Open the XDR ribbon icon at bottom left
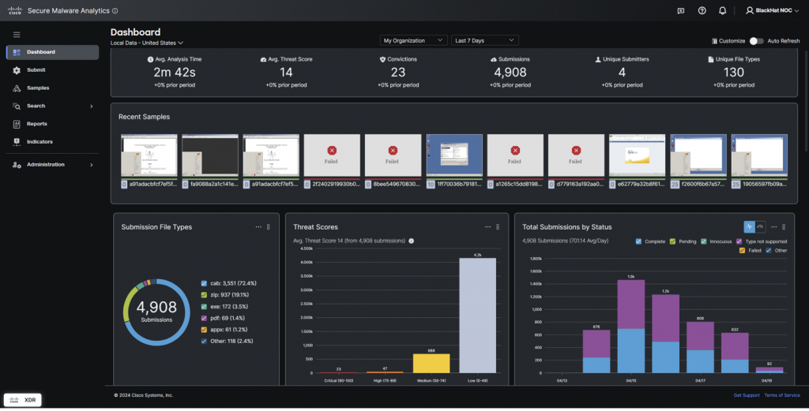Screen dimensions: 809x411 click(23, 400)
